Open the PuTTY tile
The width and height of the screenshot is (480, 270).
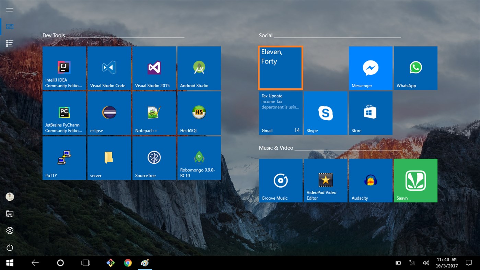click(x=64, y=157)
